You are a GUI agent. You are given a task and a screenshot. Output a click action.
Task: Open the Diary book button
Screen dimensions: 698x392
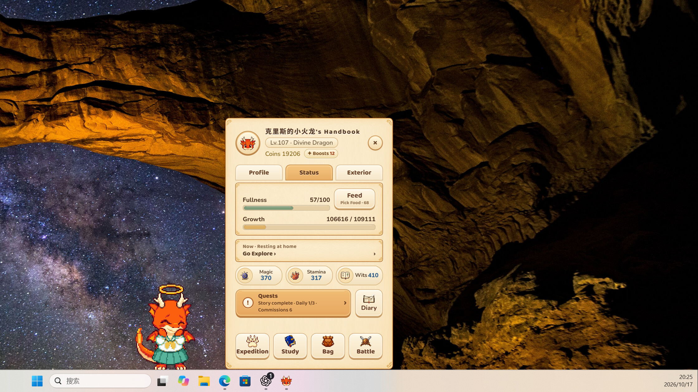click(369, 303)
